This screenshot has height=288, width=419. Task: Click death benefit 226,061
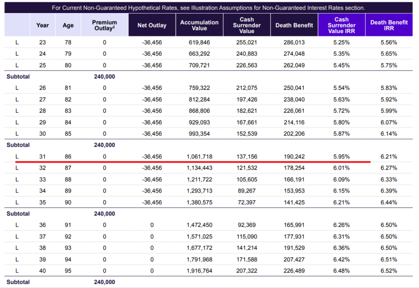pos(294,111)
